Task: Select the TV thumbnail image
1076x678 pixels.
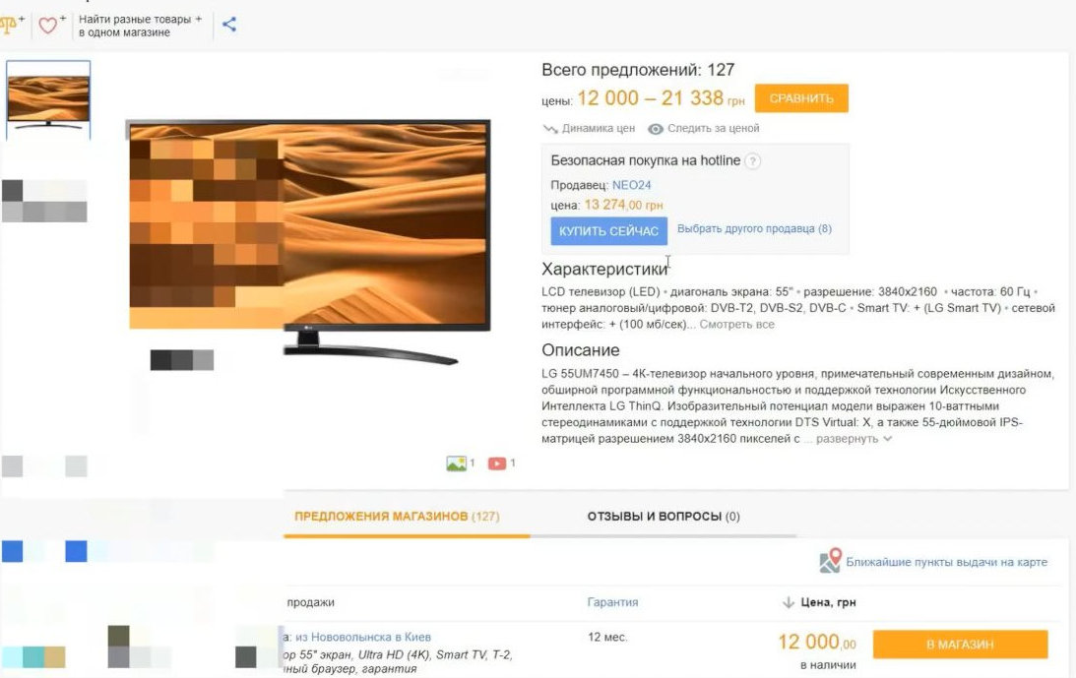Action: pyautogui.click(x=48, y=100)
